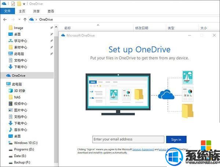Viewport: 220px width, 167px height.
Task: Click the pin icon next to 素材中心
Action: (51, 47)
